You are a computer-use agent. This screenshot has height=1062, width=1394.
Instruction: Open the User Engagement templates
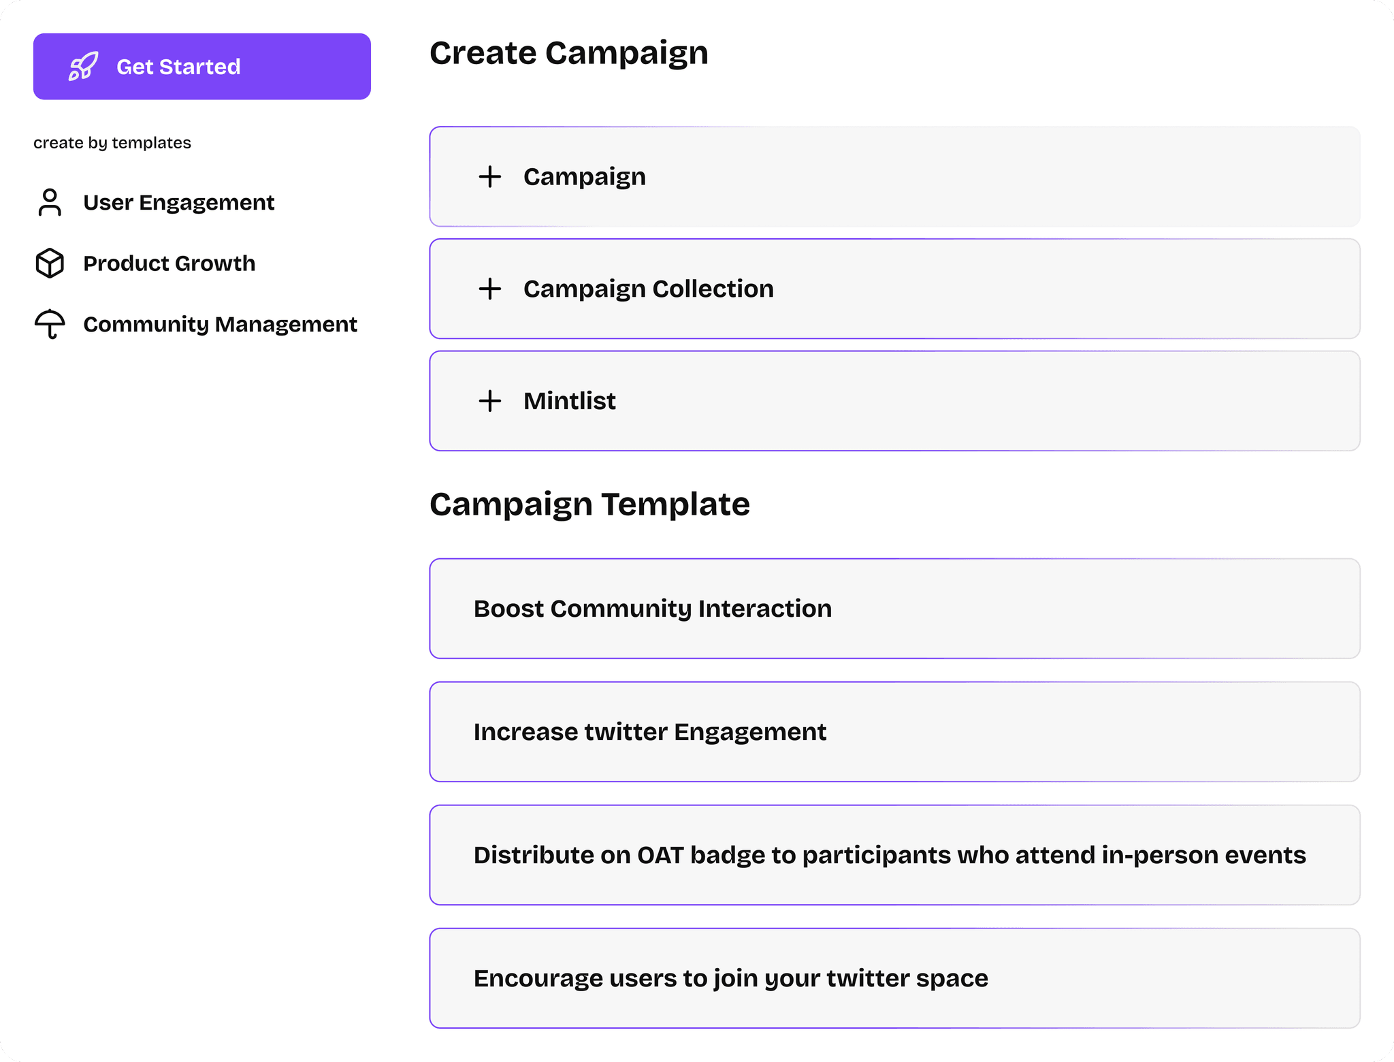pyautogui.click(x=178, y=202)
